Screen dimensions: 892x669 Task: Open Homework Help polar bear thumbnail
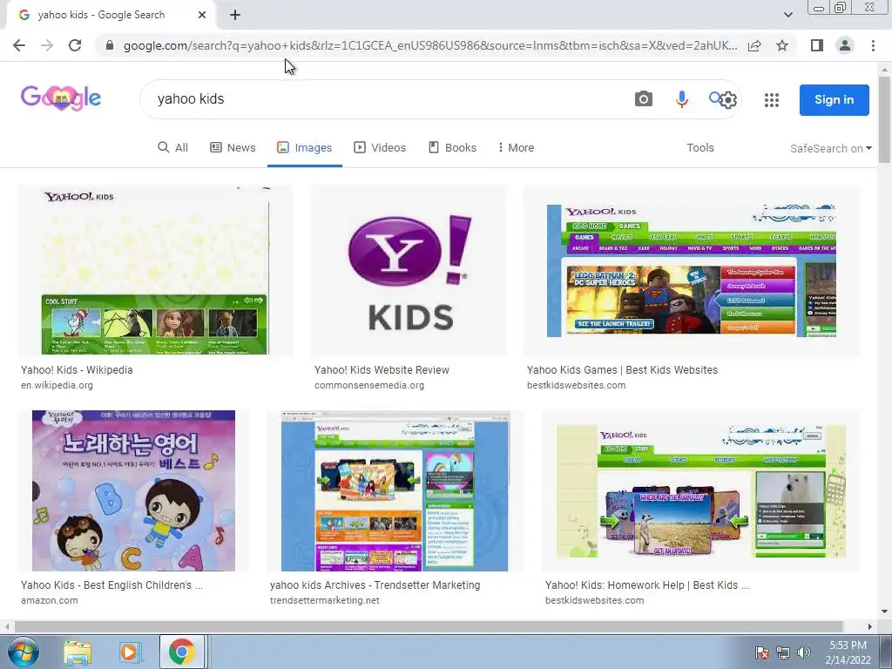701,490
